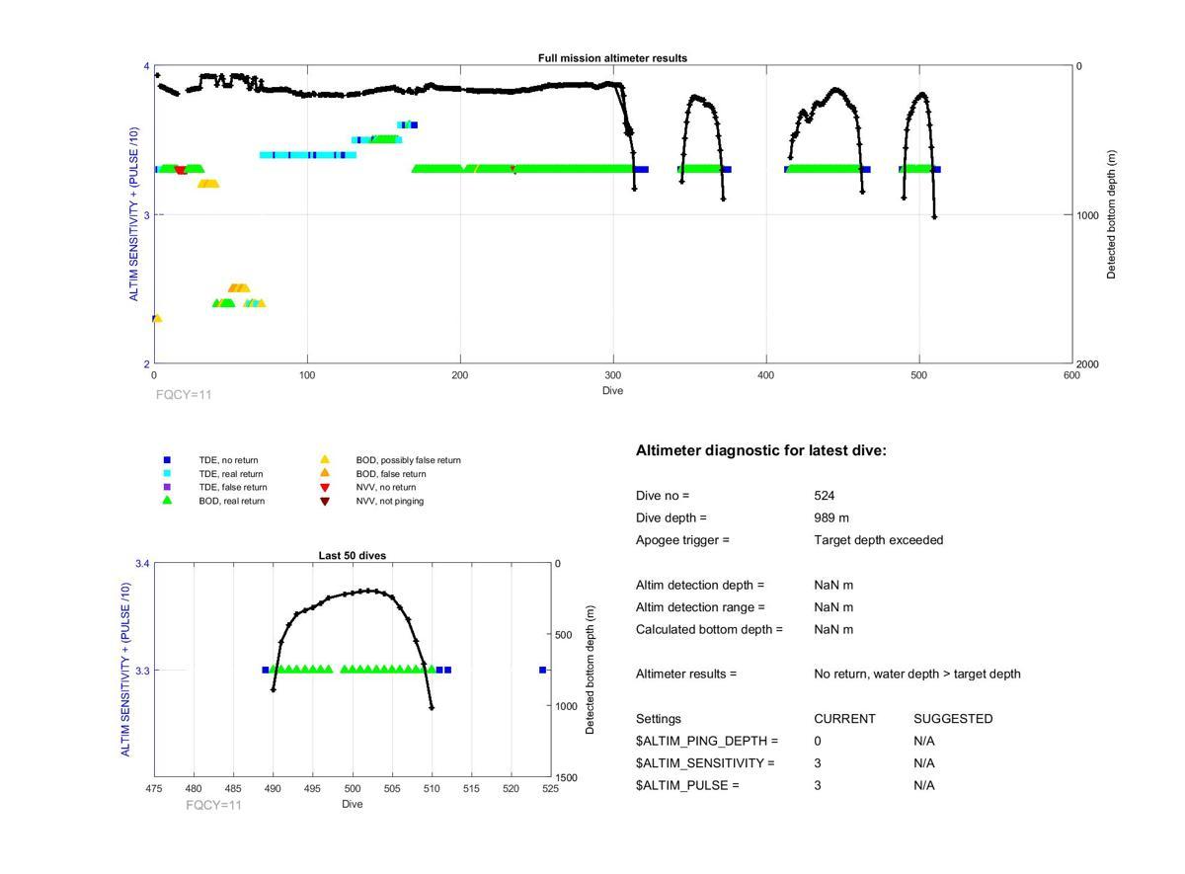Click the 'NVV, not pinging' legend text
The image size is (1185, 874).
click(390, 501)
